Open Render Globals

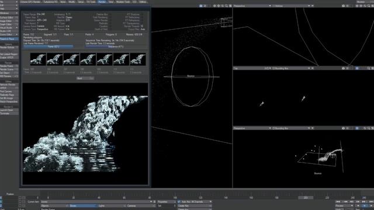coord(9,48)
